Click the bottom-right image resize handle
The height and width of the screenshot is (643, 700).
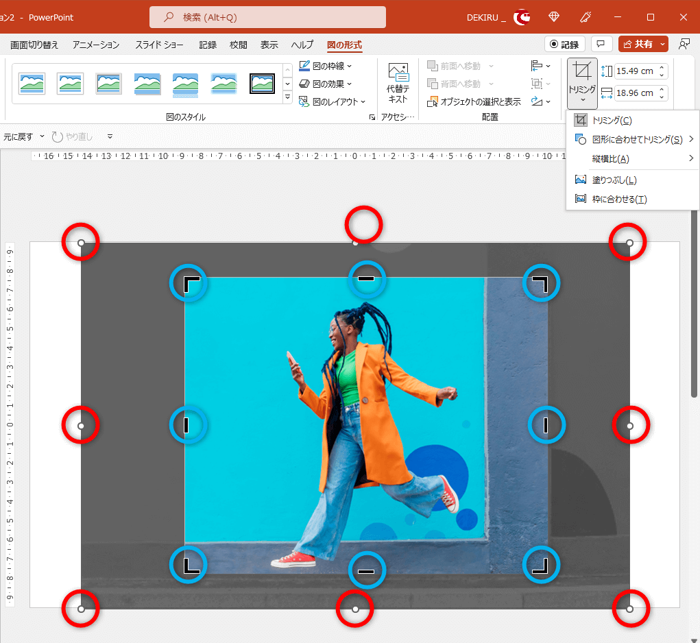coord(629,609)
